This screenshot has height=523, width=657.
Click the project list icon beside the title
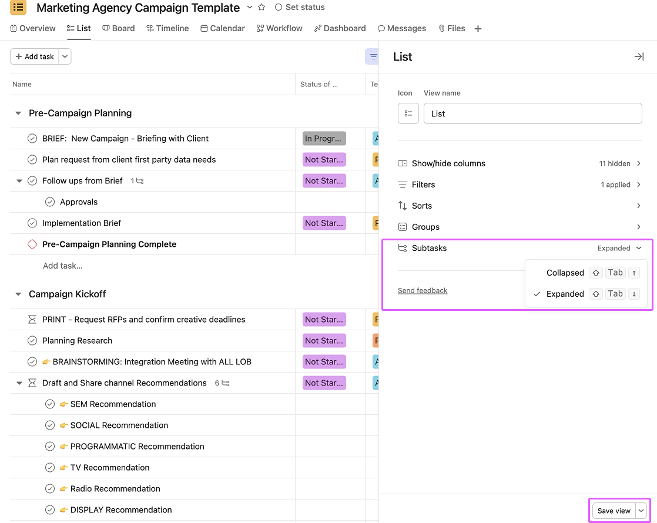pyautogui.click(x=18, y=8)
